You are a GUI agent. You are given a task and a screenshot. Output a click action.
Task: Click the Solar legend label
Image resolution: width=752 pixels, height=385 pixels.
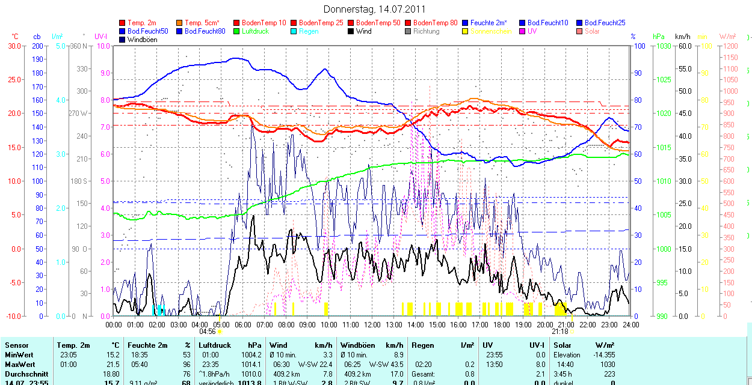click(592, 31)
